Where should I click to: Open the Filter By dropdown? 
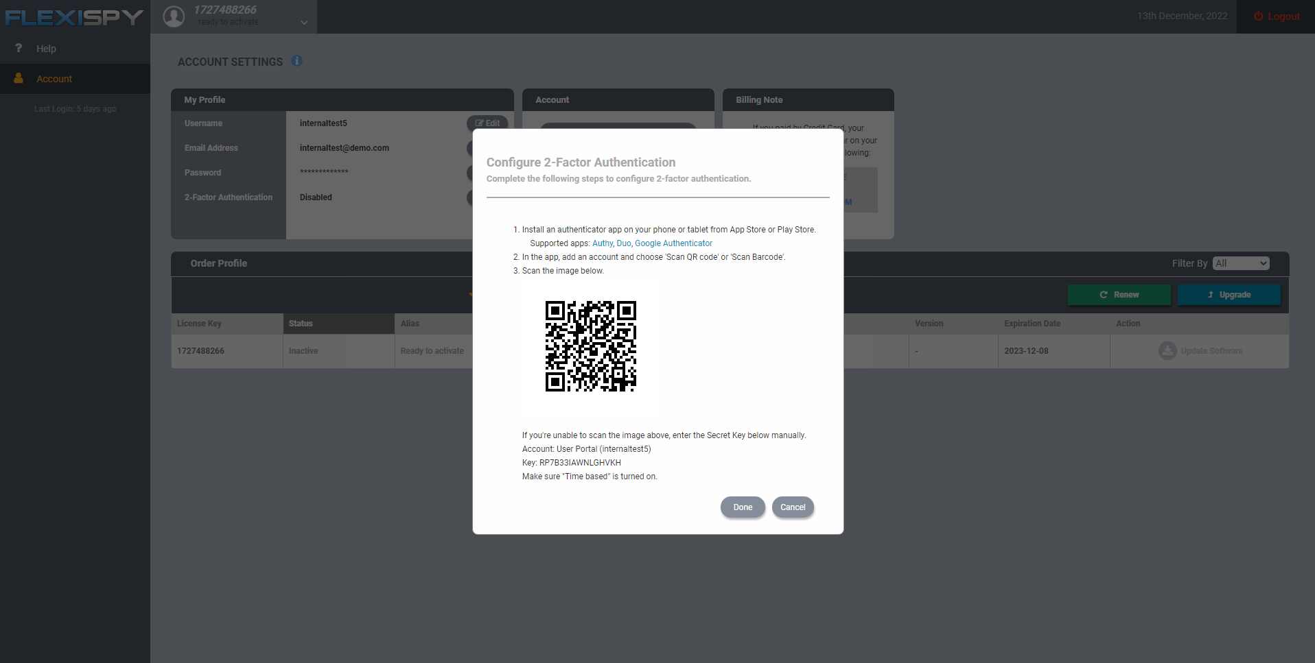(1241, 263)
